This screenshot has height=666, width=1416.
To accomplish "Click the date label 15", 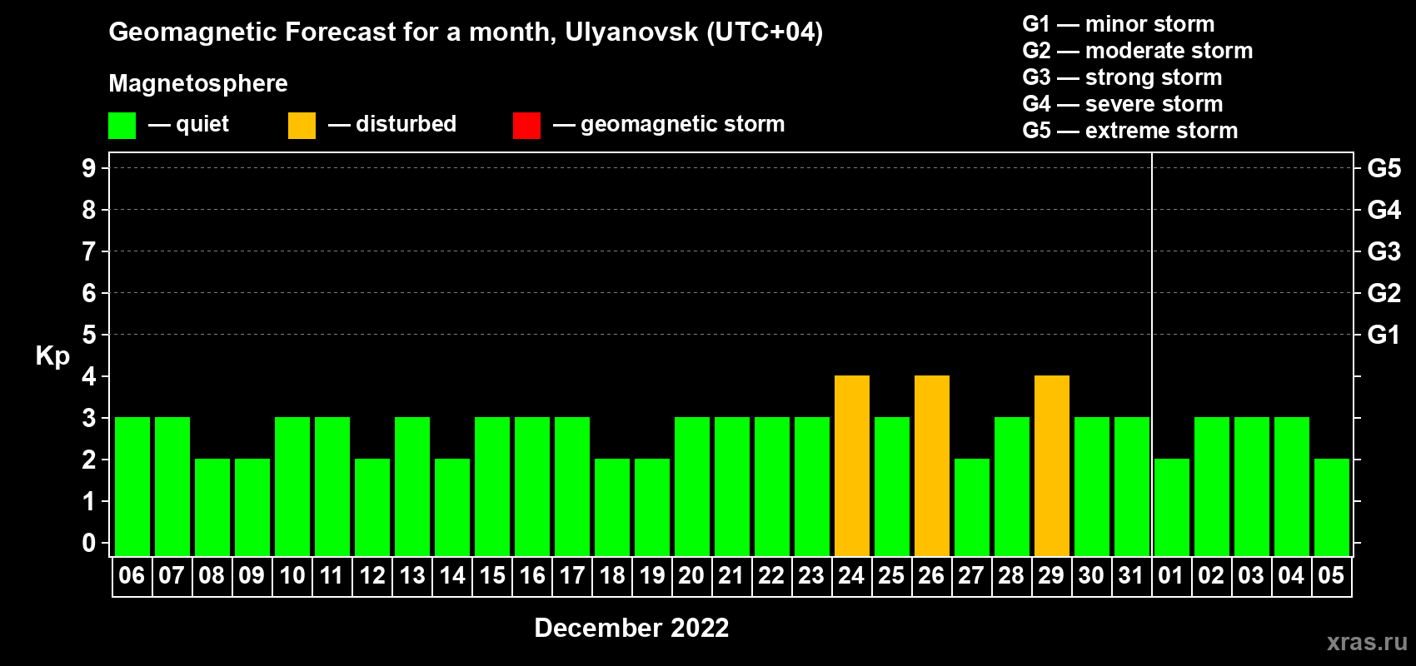I will (x=492, y=575).
